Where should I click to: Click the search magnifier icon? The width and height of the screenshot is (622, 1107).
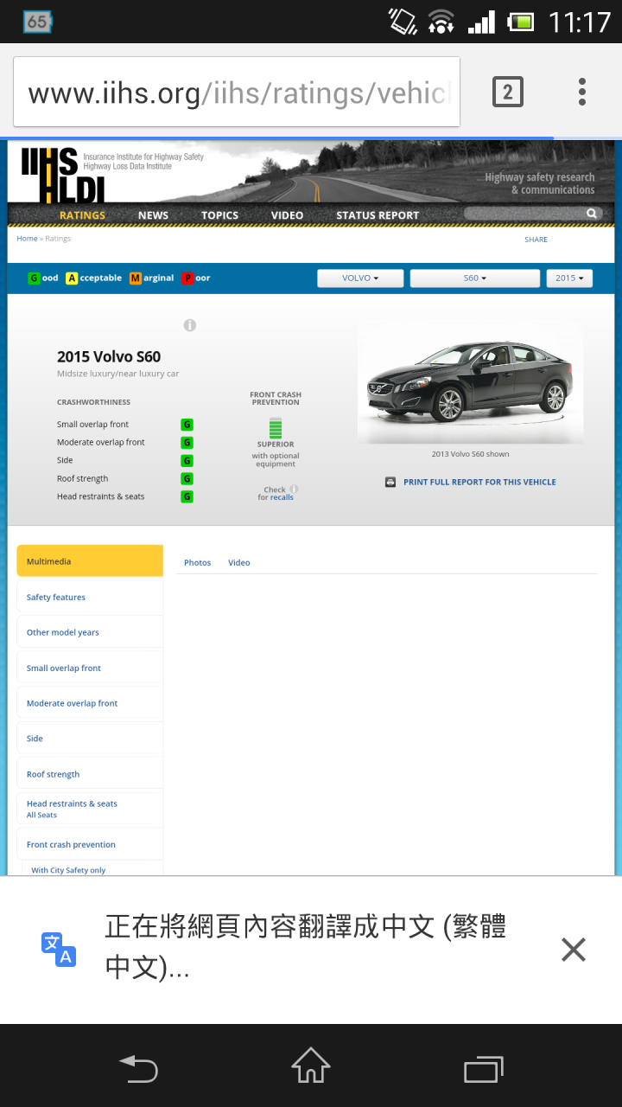point(592,214)
